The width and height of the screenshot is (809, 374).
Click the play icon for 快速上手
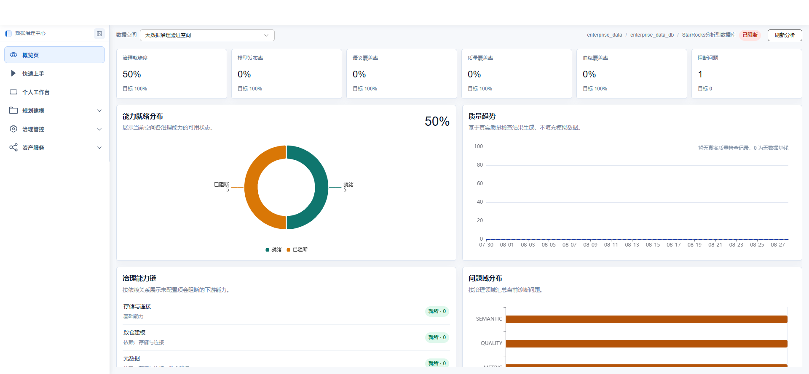point(13,73)
